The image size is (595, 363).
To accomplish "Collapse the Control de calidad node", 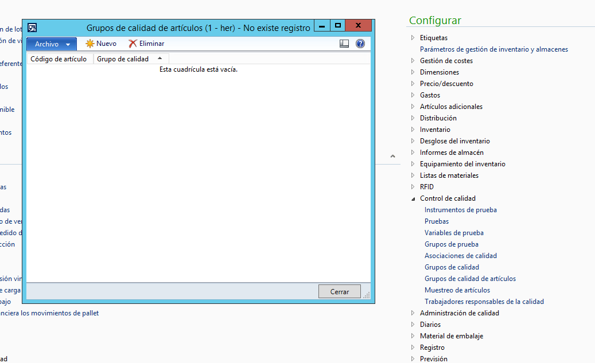I will (413, 199).
